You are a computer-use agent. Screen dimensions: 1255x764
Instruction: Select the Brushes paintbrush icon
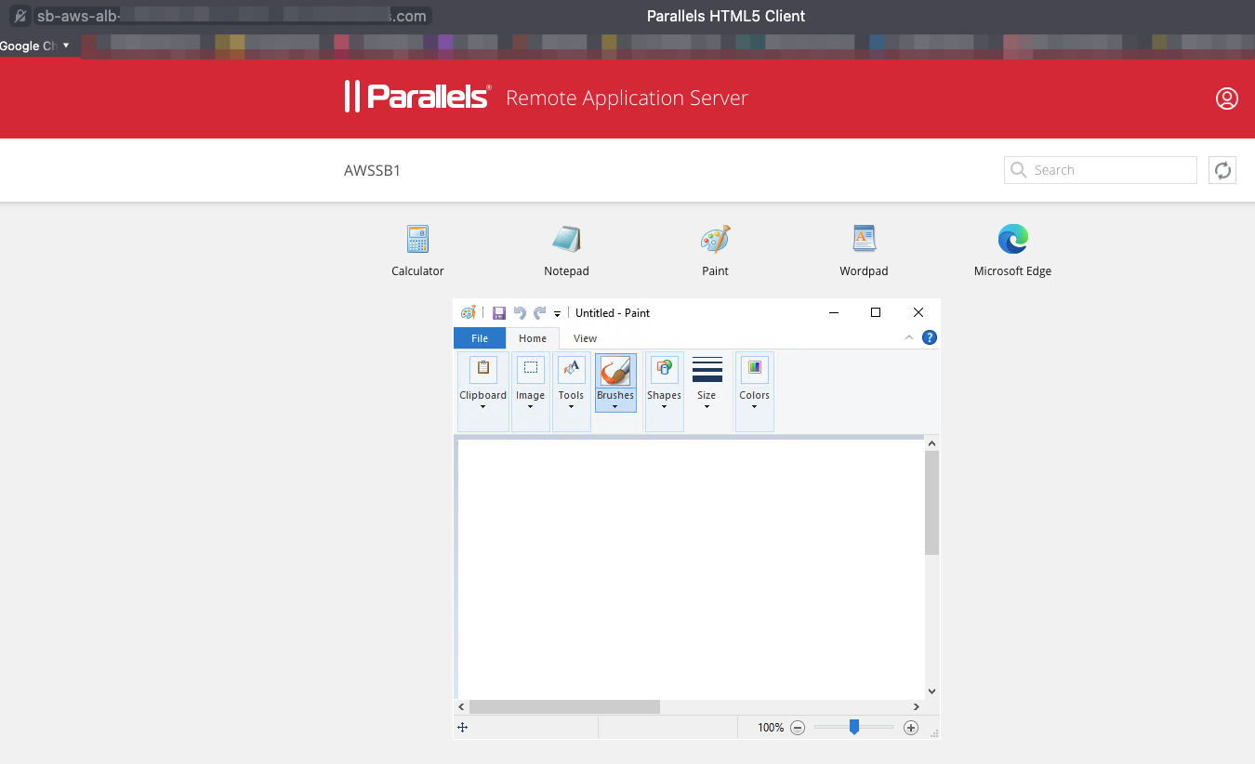coord(615,370)
